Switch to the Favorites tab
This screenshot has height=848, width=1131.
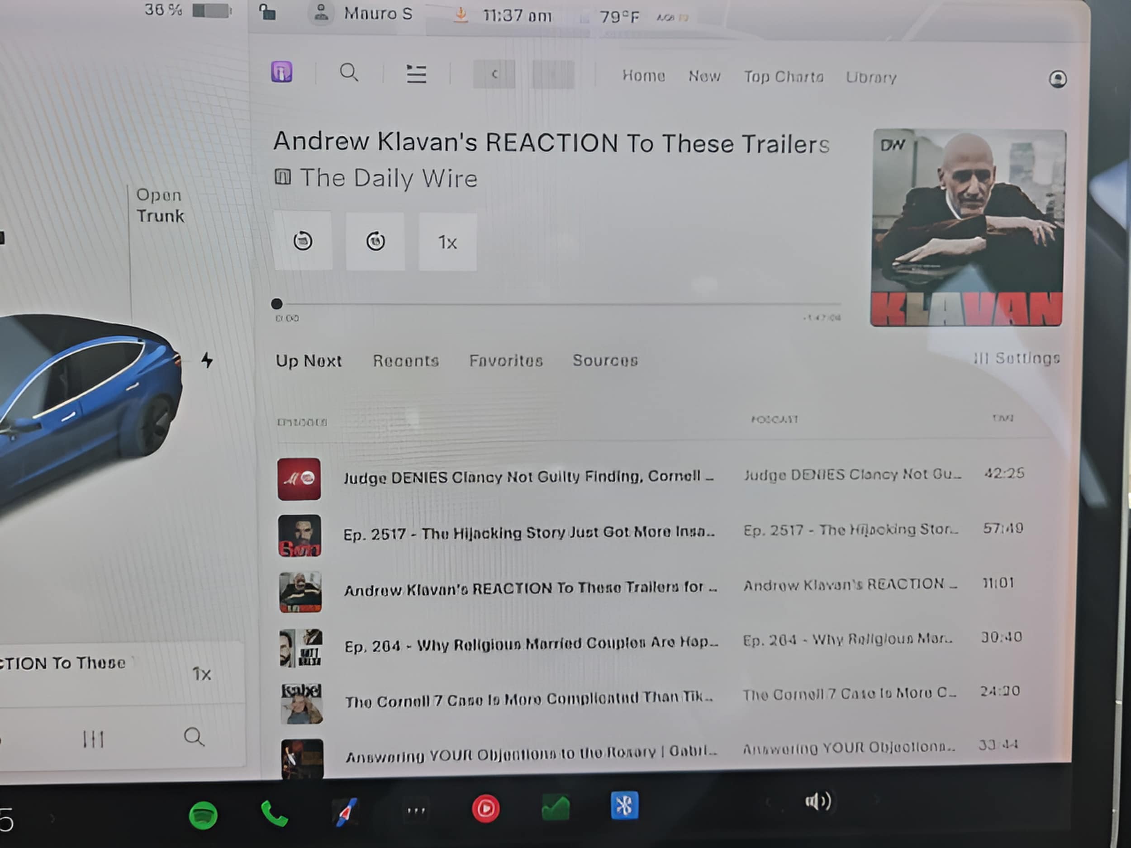click(506, 361)
